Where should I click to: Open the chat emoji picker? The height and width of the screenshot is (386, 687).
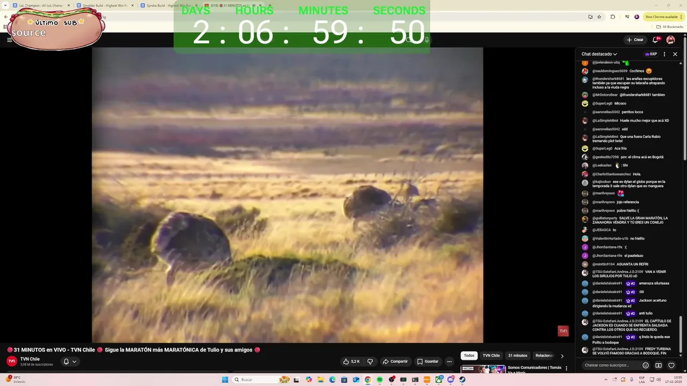click(646, 365)
